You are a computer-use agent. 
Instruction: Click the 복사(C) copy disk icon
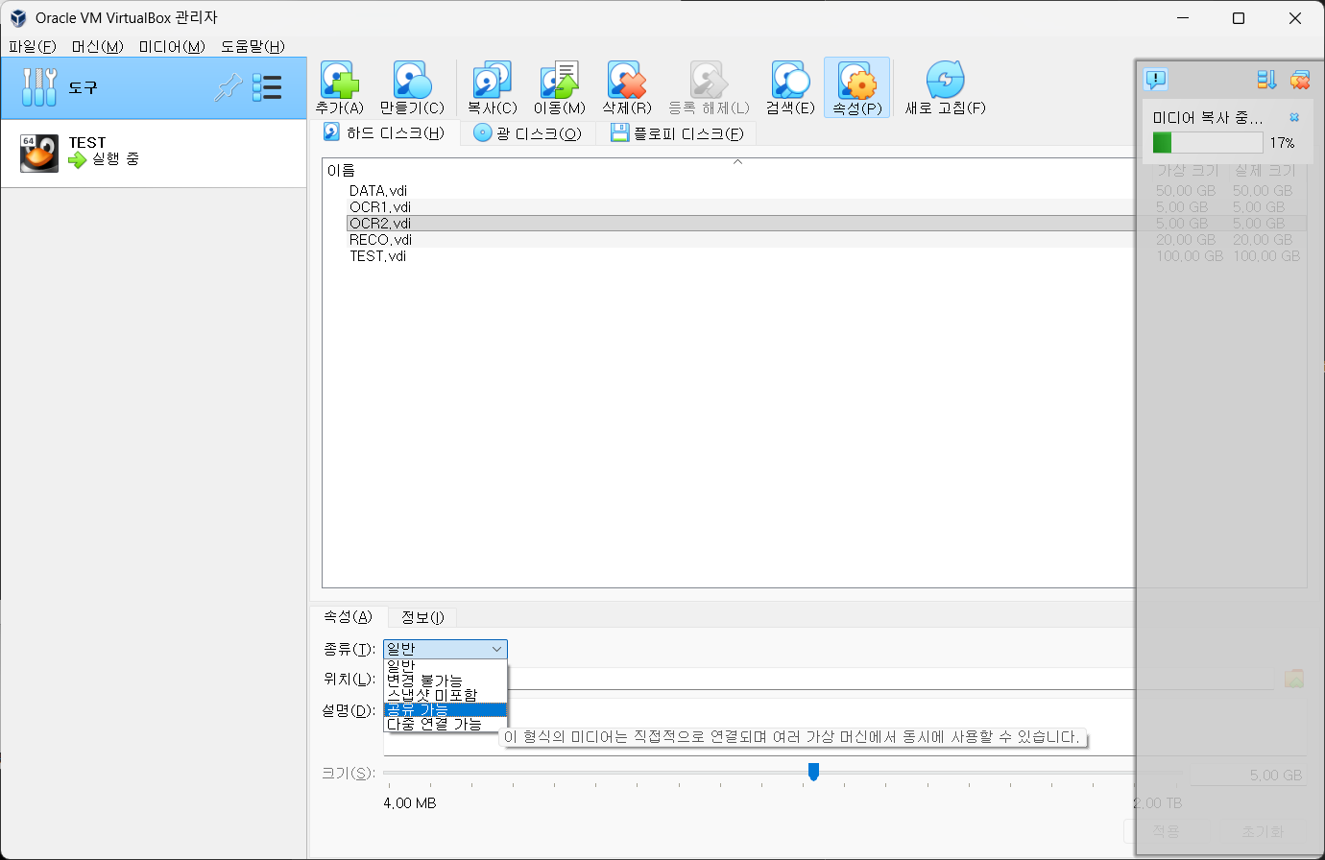pyautogui.click(x=492, y=81)
